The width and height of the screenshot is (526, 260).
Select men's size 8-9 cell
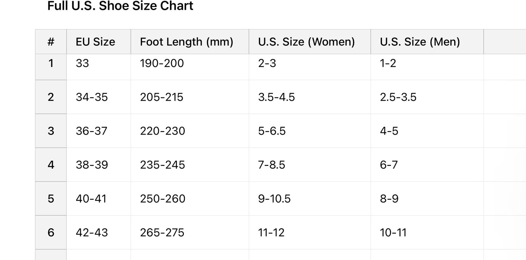(x=427, y=199)
